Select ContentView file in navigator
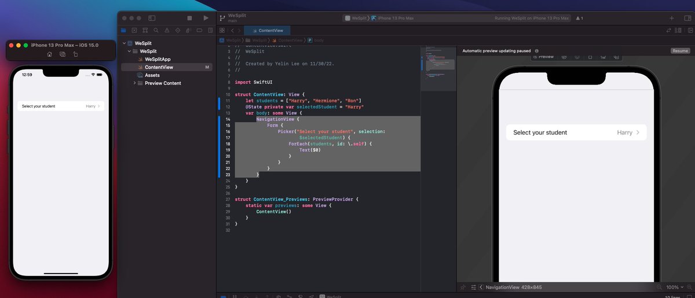Screen dimensions: 695x298 click(167, 67)
